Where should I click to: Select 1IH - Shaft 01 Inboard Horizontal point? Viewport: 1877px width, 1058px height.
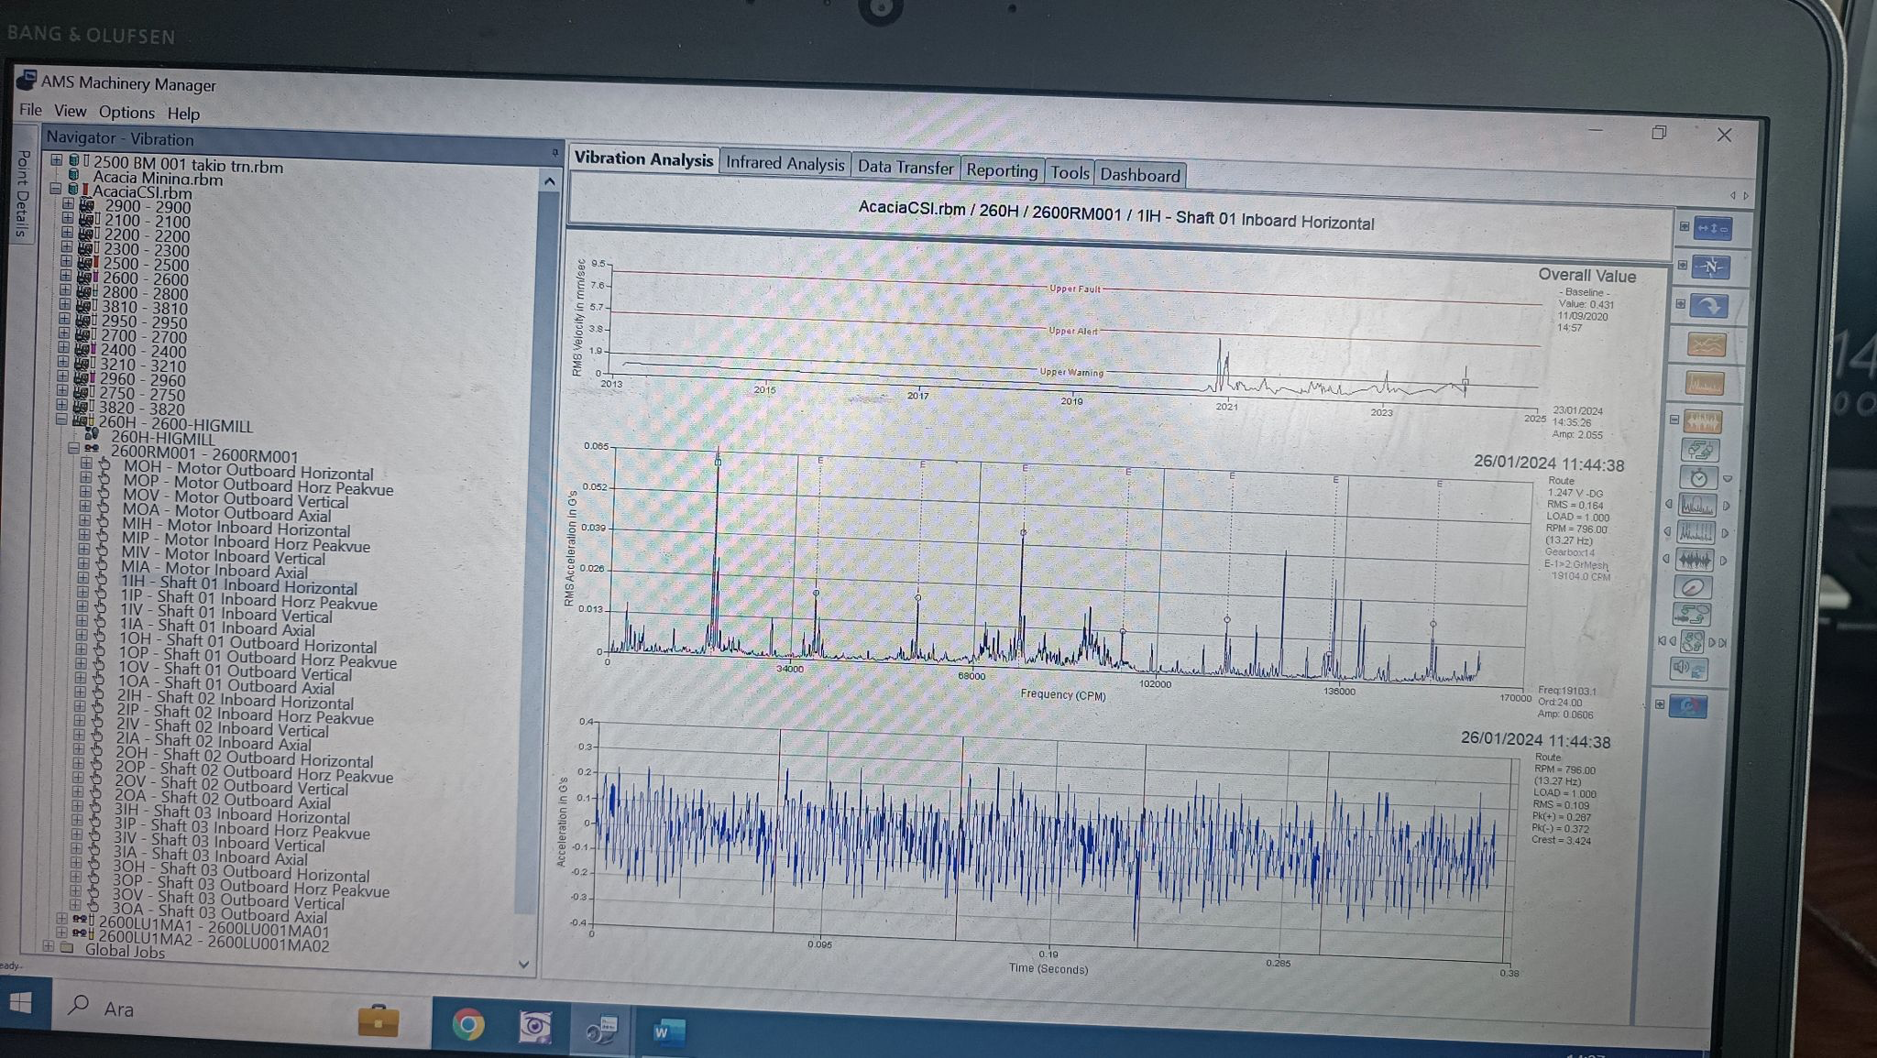238,585
